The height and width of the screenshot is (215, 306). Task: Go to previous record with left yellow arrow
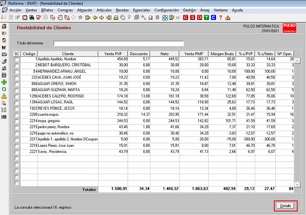point(95,18)
